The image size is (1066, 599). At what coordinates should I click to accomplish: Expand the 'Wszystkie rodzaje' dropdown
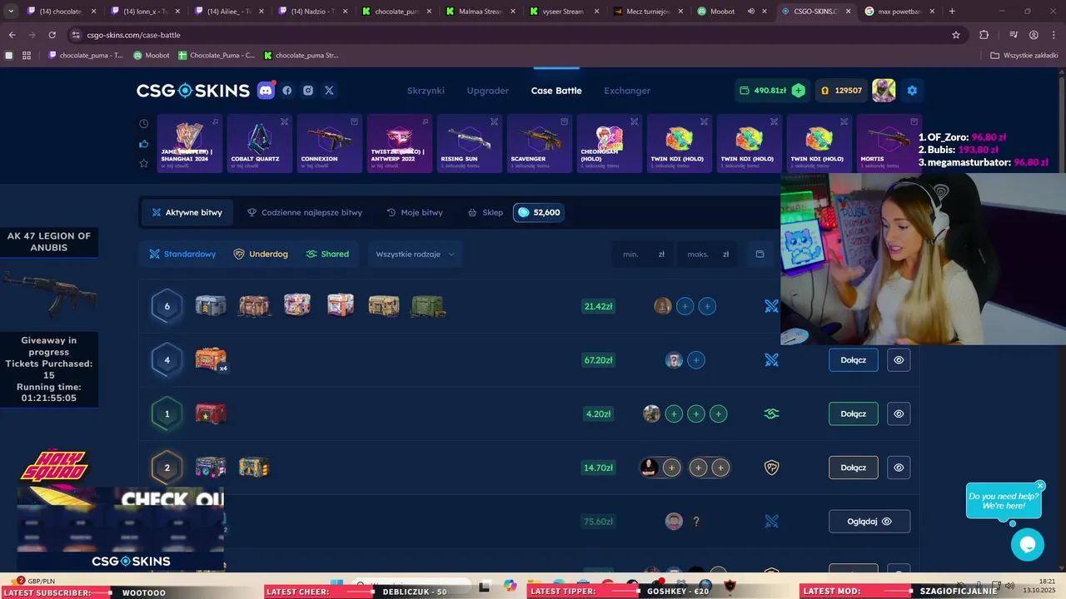(415, 255)
